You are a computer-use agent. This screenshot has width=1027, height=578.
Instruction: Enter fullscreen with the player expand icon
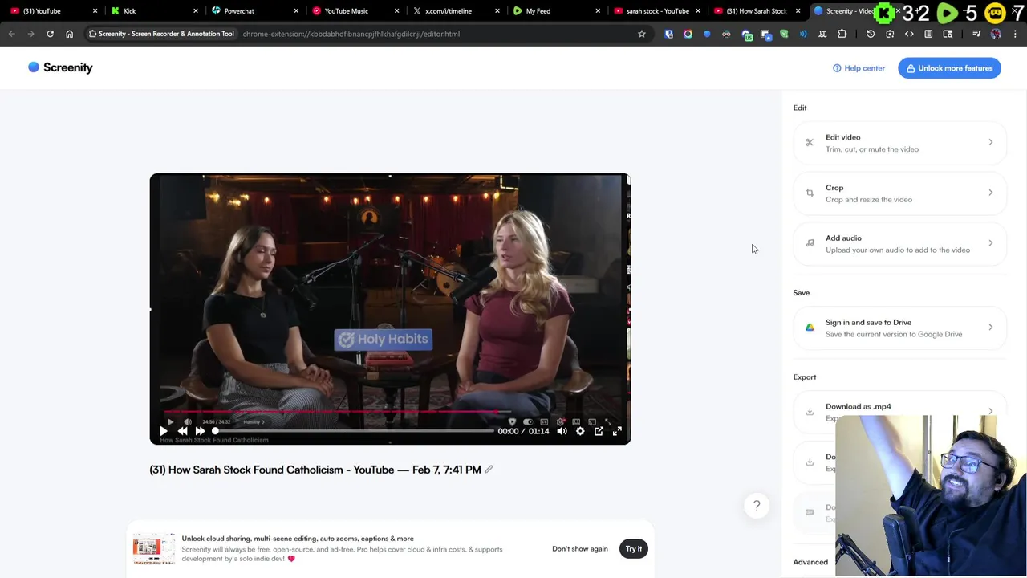click(x=617, y=431)
